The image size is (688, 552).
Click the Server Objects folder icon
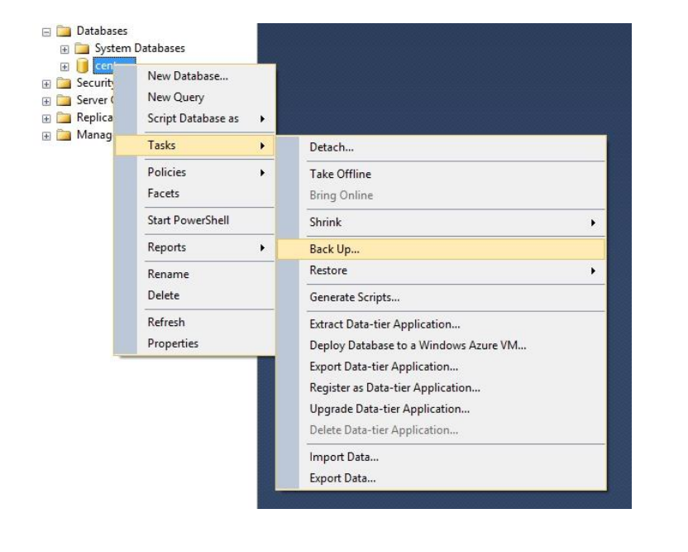64,100
